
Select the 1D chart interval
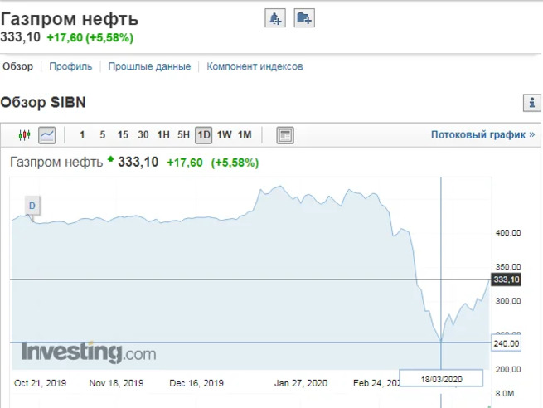(204, 135)
